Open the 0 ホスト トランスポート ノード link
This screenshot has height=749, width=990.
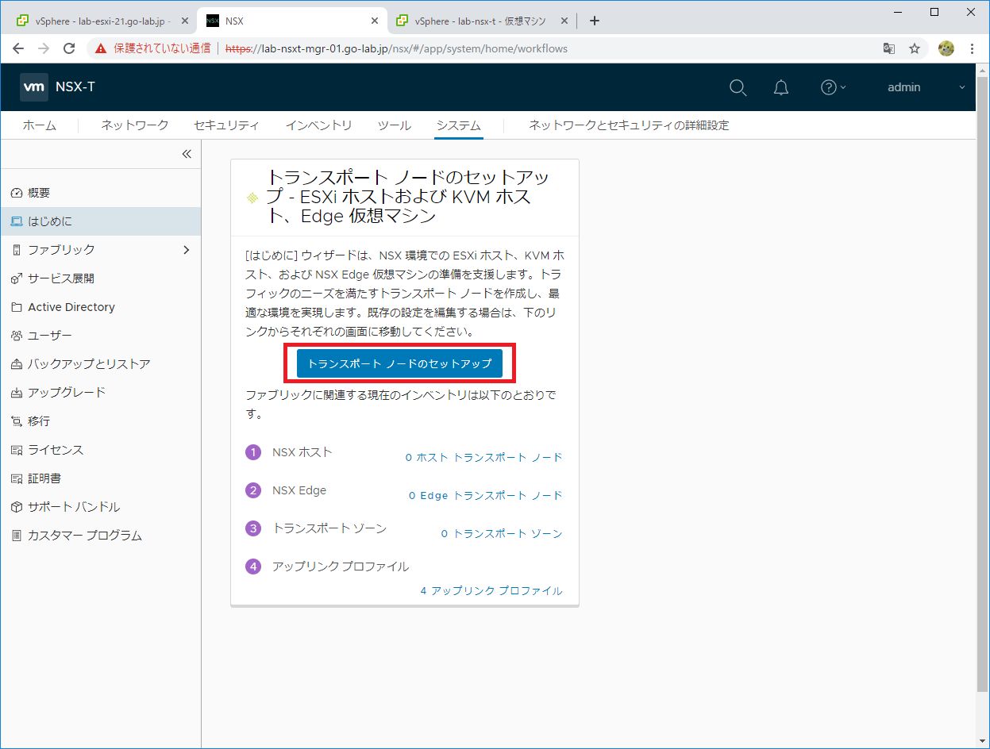pyautogui.click(x=483, y=458)
